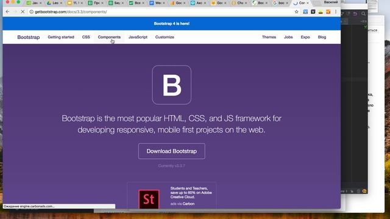Switch to the 'boo' Google search tab
The width and height of the screenshot is (390, 219).
280,3
